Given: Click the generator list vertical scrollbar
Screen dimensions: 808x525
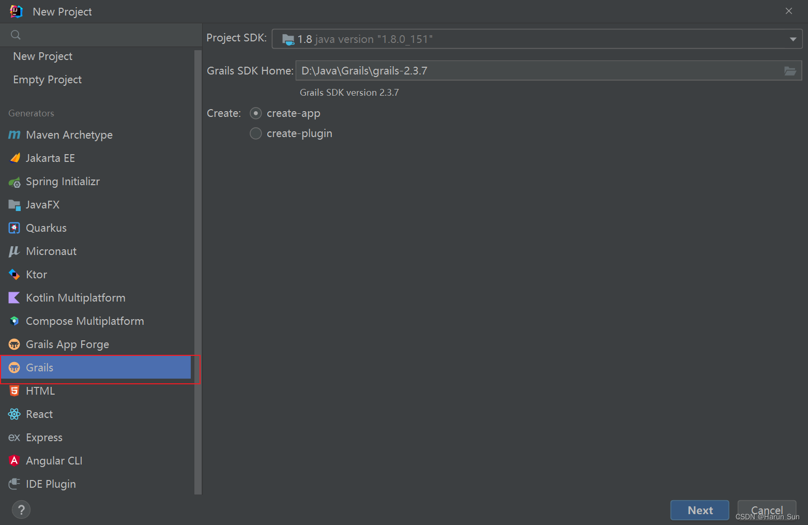Looking at the screenshot, I should point(198,272).
